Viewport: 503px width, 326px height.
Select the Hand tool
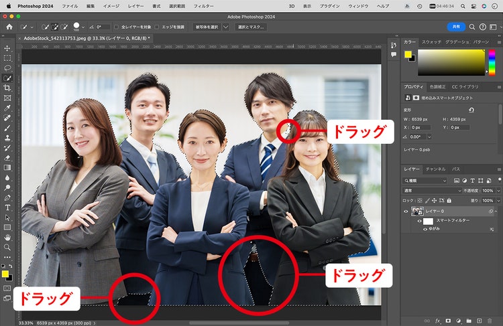point(7,237)
